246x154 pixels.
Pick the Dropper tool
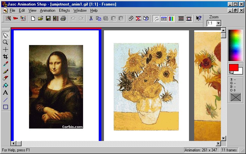point(6,64)
